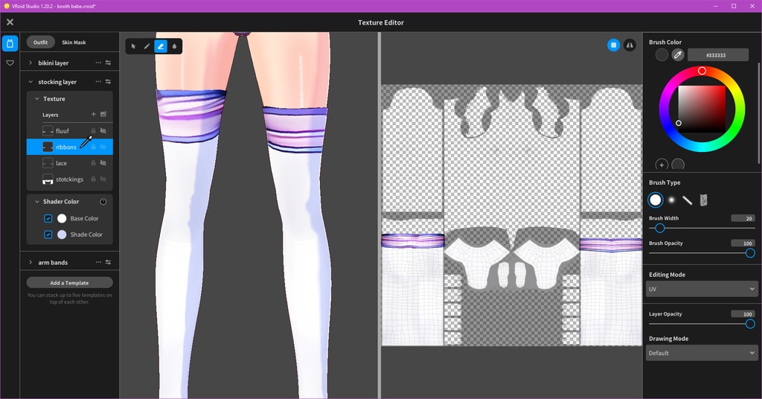Choose the soft airbrush brush type

[x=672, y=199]
